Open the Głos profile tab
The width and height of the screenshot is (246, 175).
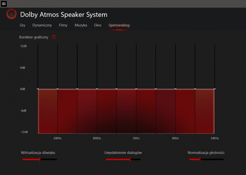click(x=98, y=25)
